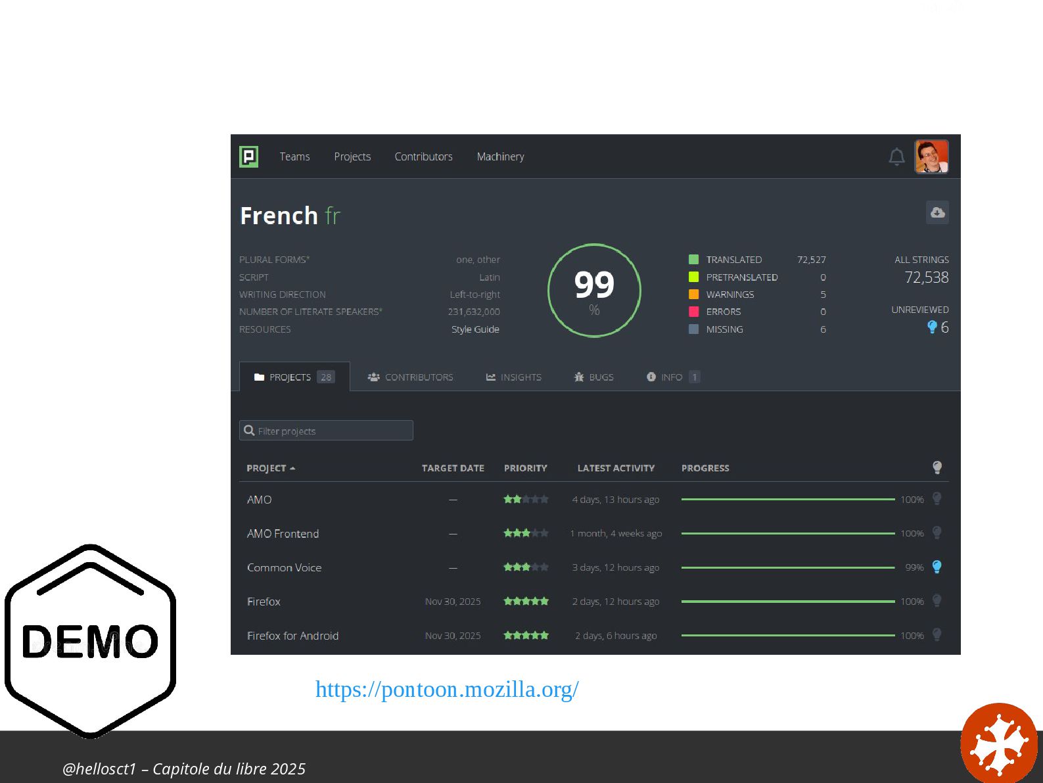Open the Projects navigation item
This screenshot has height=783, width=1043.
click(x=352, y=156)
